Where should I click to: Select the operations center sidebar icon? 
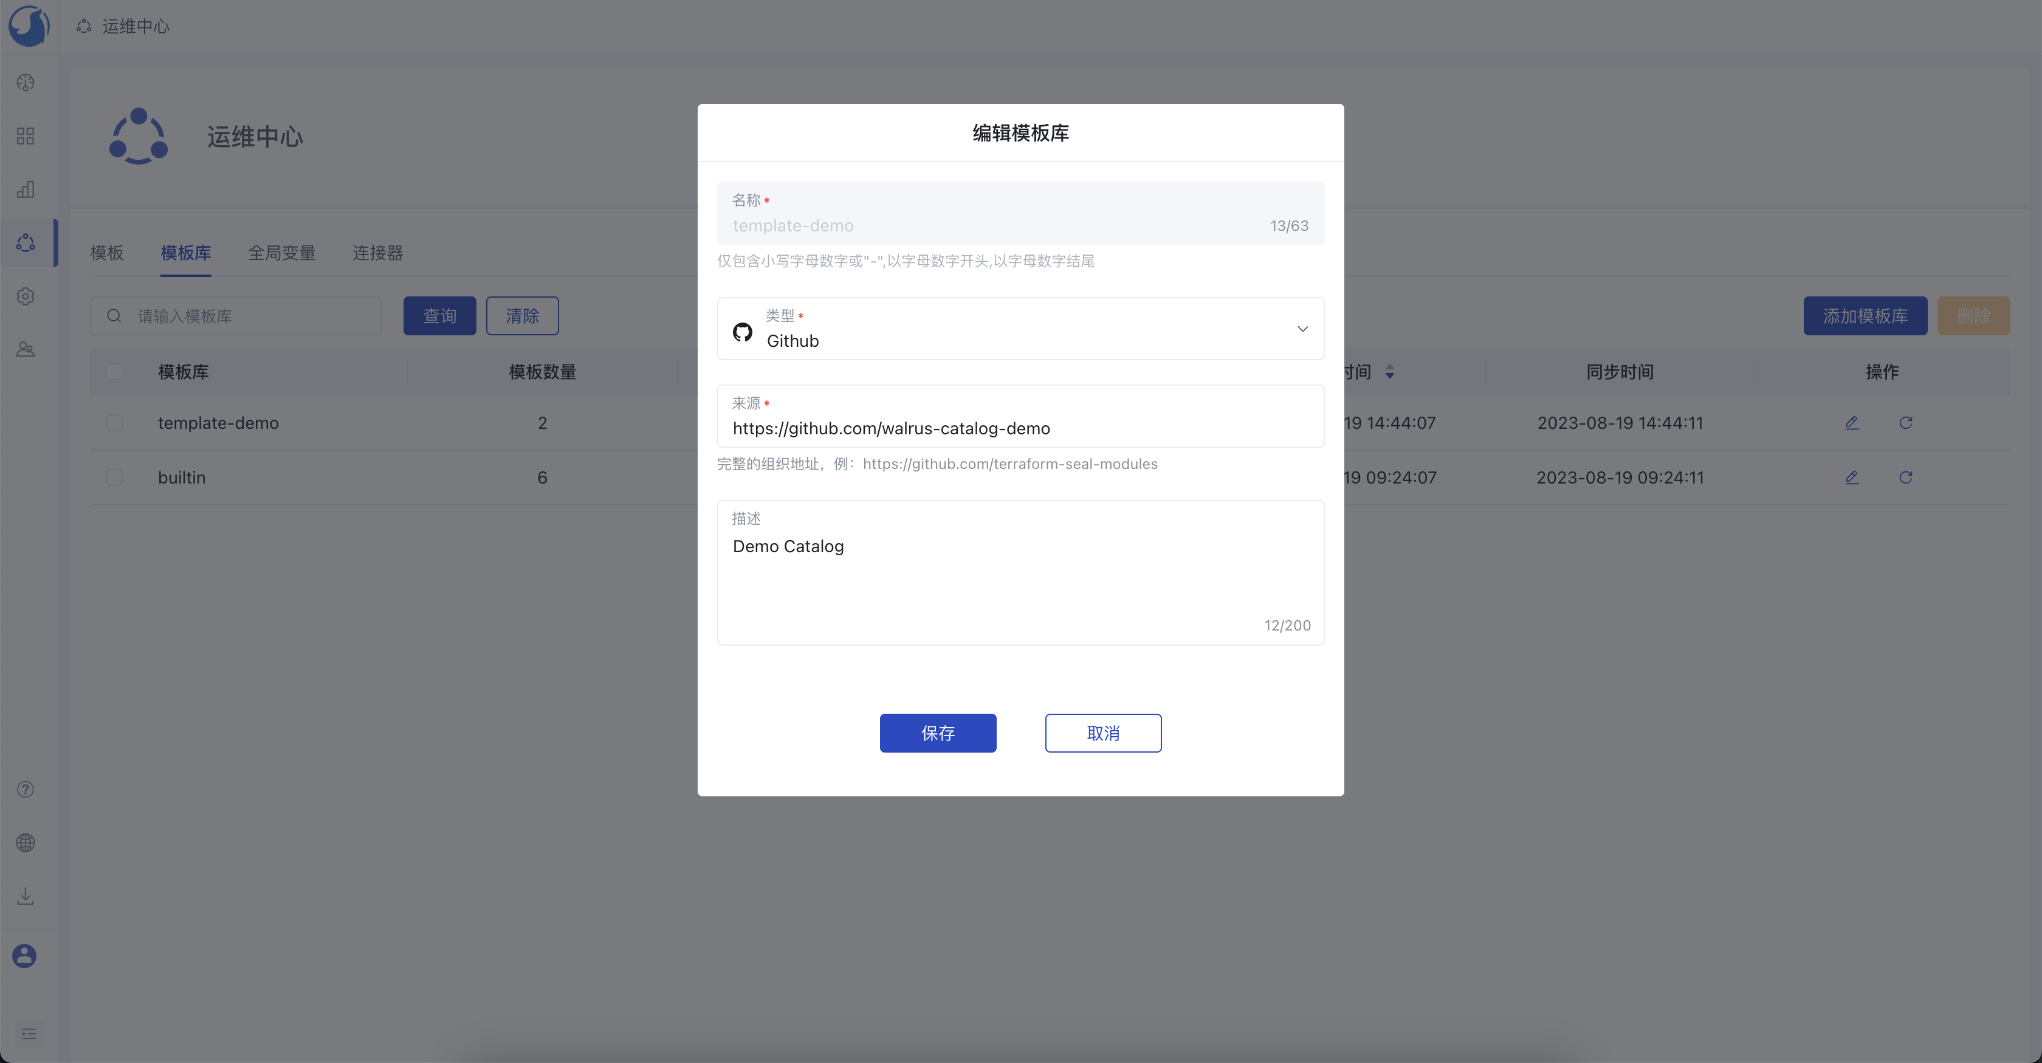coord(26,242)
